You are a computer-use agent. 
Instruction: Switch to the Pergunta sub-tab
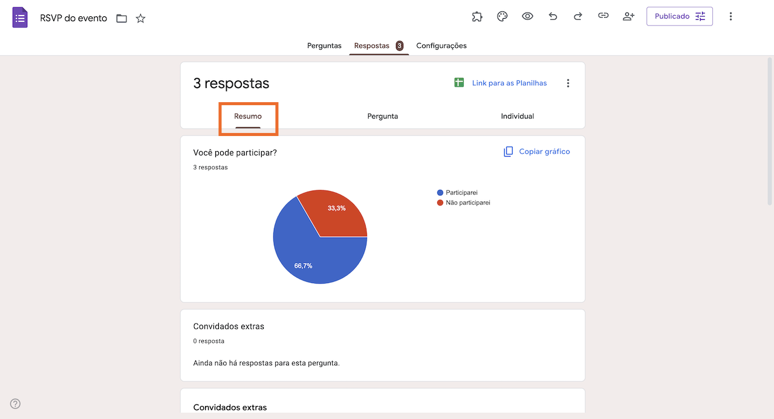coord(383,116)
